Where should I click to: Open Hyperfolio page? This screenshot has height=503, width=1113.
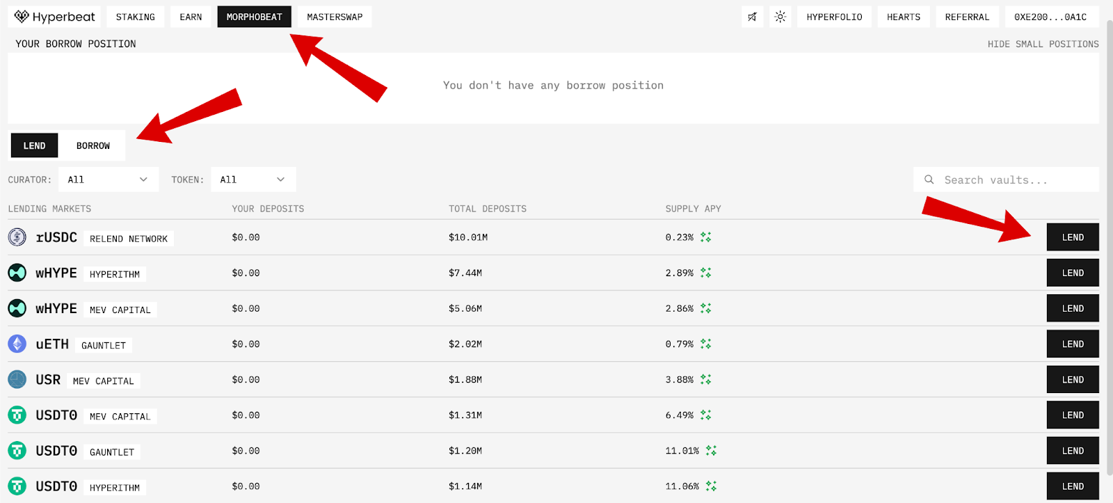pos(834,17)
